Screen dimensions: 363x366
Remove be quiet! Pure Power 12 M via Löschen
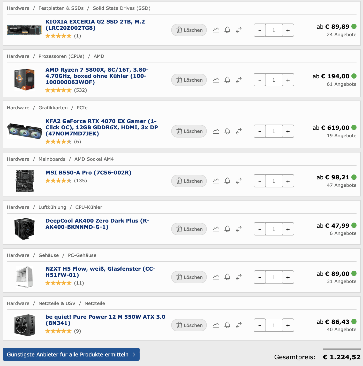click(x=189, y=325)
